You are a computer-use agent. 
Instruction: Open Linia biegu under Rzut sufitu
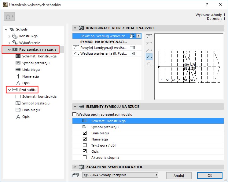(31, 110)
